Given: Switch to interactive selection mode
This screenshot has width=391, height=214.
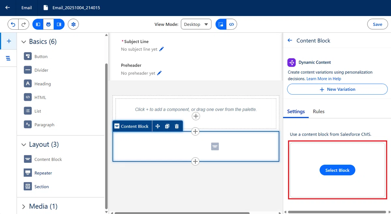Looking at the screenshot, I should click(221, 24).
